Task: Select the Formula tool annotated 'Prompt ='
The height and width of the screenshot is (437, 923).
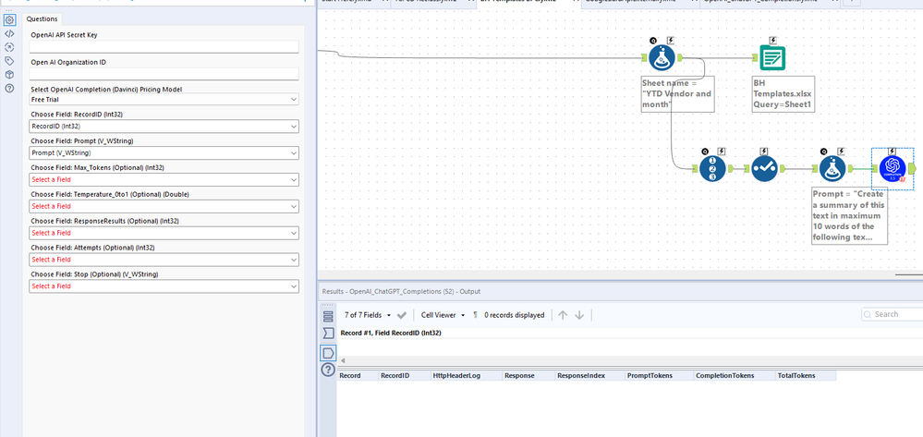Action: (x=833, y=168)
